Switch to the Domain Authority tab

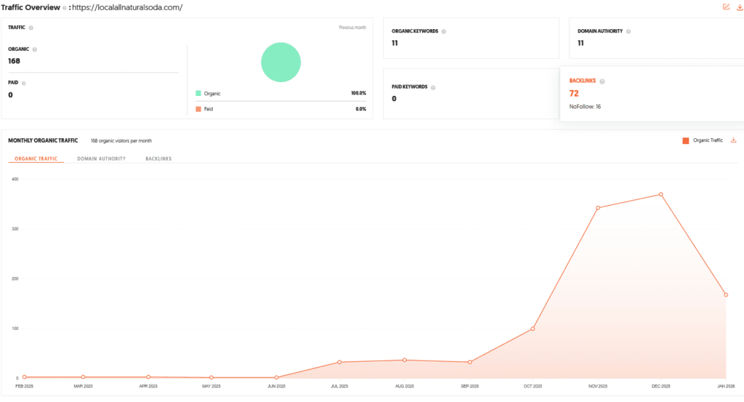[101, 158]
